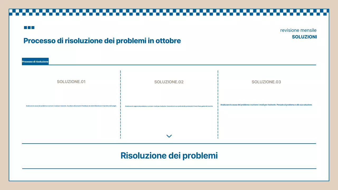Image resolution: width=338 pixels, height=190 pixels.
Task: Toggle the description text under SOLUZIONE.02
Action: pos(169,106)
